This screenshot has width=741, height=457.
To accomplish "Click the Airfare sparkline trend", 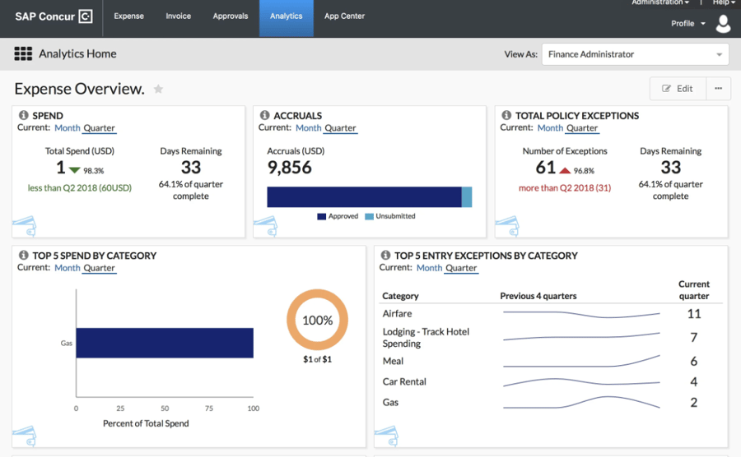I will click(x=581, y=314).
